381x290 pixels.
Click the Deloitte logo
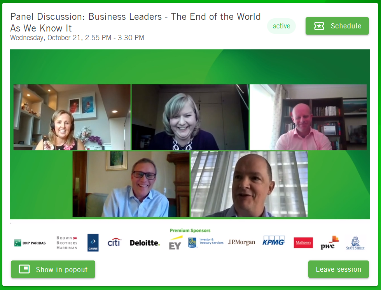[x=145, y=243]
